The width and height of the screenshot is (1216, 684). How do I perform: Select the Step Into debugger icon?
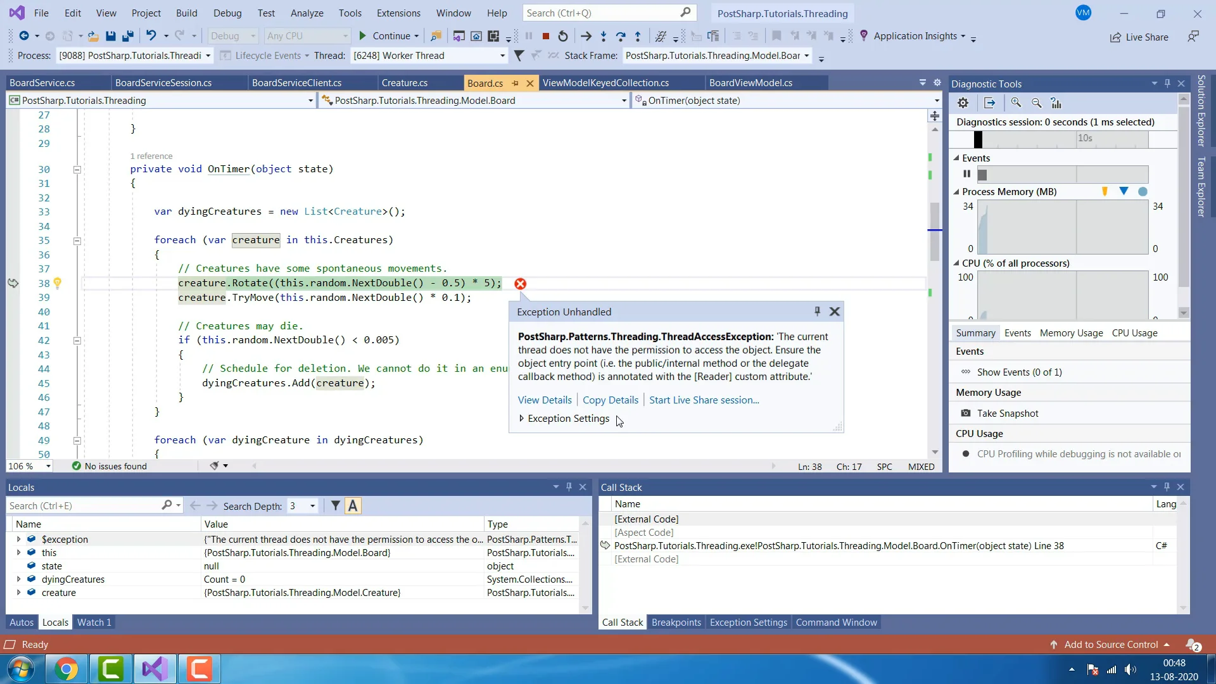coord(604,35)
